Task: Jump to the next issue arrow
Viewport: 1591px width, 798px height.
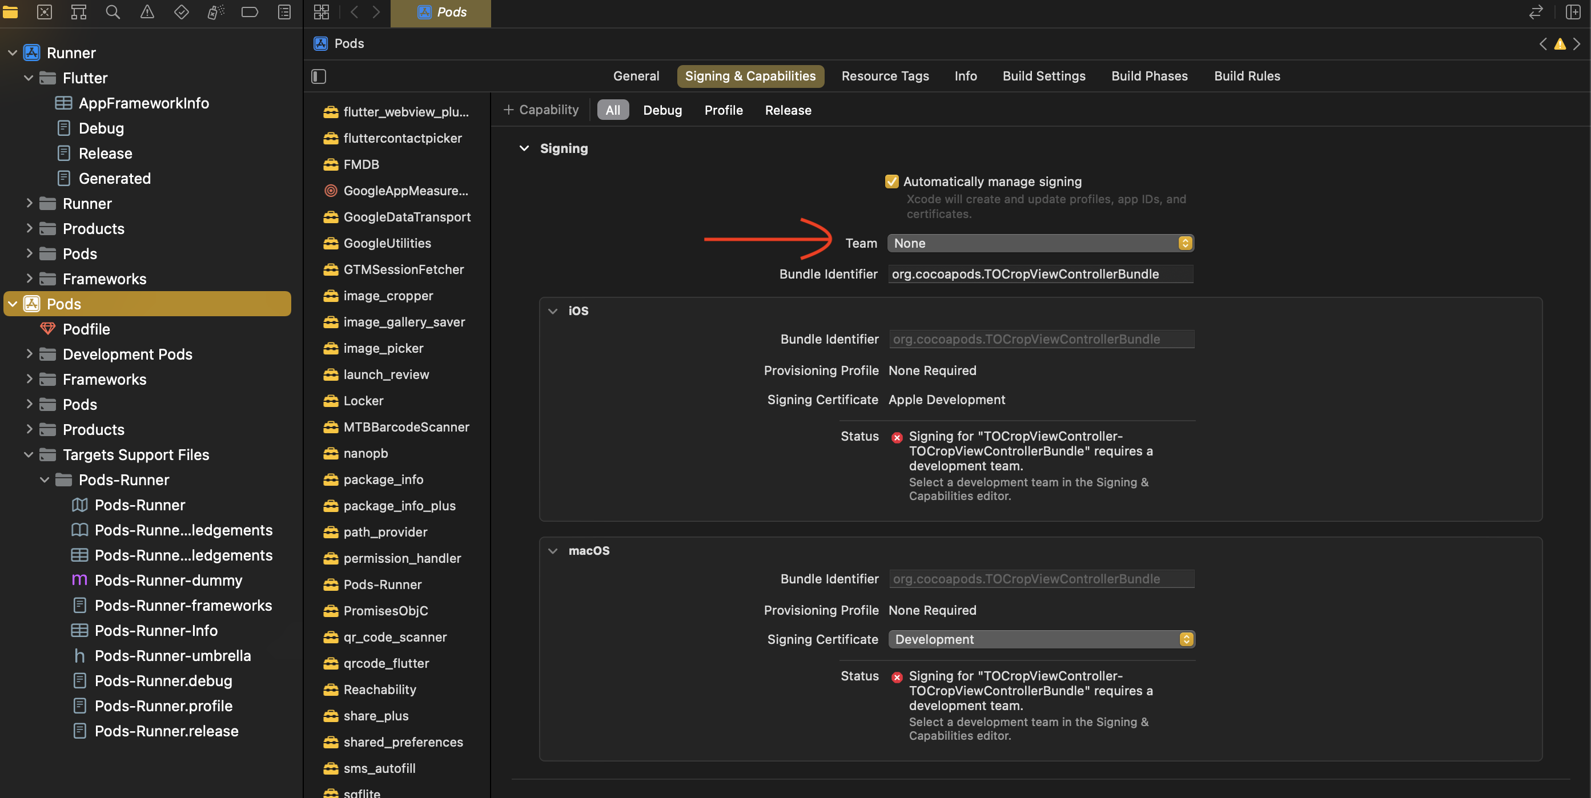Action: tap(1577, 44)
